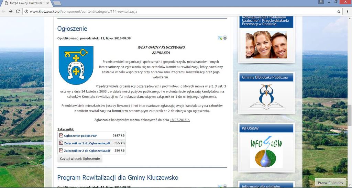Select Opublikowano: poniedziałek, 11, lipiec 2016 08:38
Screen dimensions: 352x188
(94, 38)
